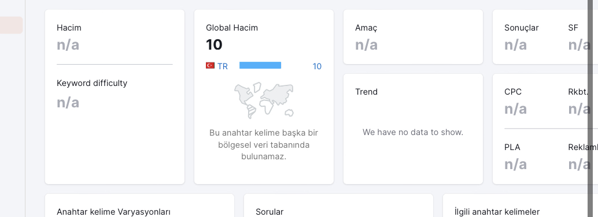598x217 pixels.
Task: Open the İlgili anahtar kelimeler section
Action: 497,212
